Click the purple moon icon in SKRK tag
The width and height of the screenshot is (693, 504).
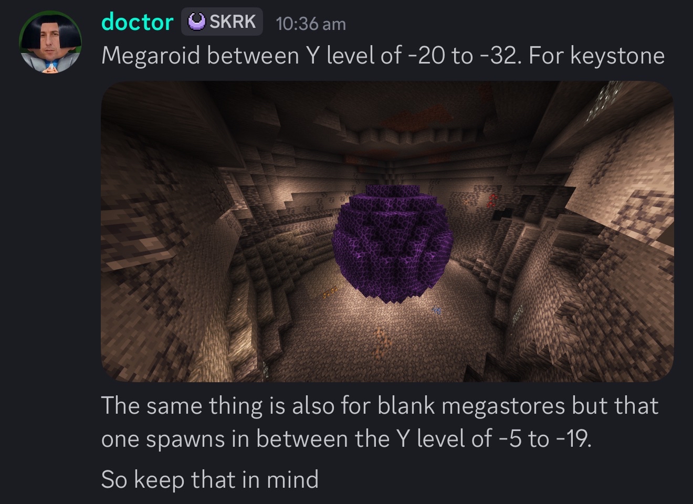point(197,22)
